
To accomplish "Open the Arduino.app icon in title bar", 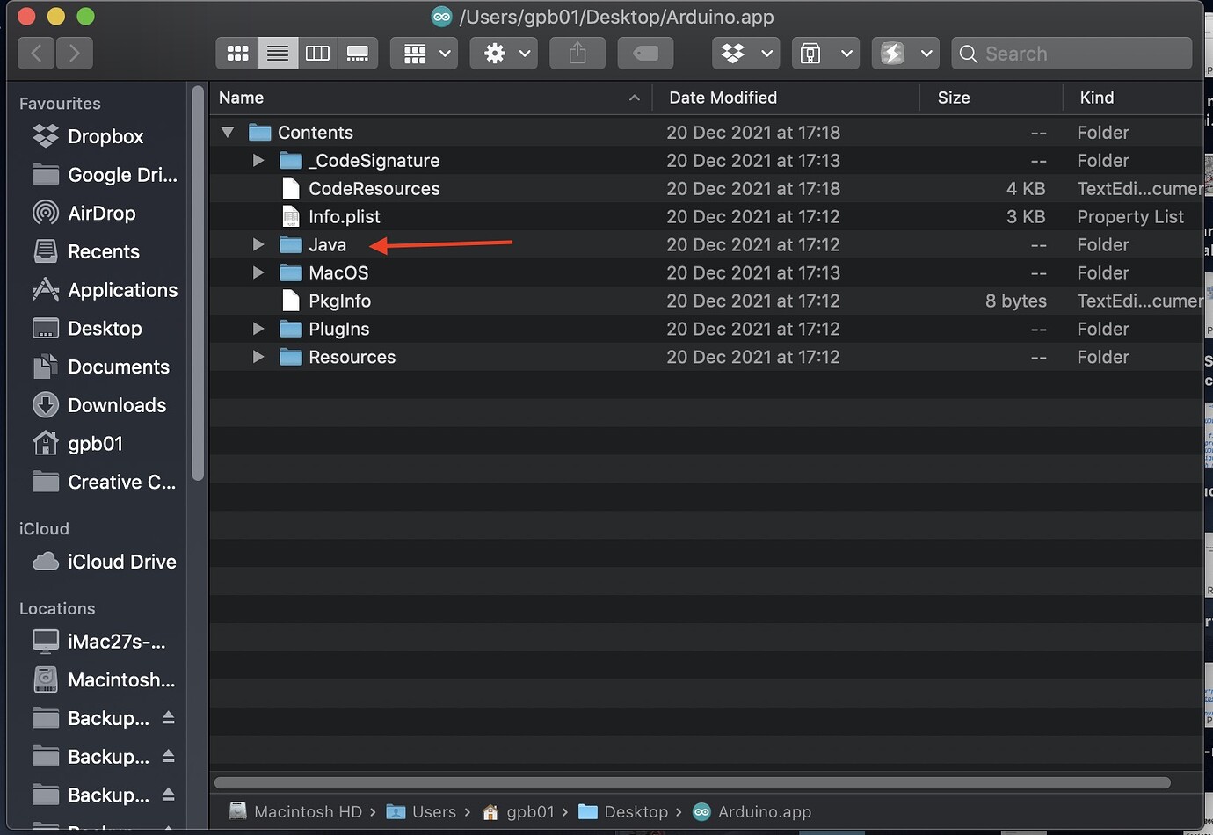I will 441,16.
